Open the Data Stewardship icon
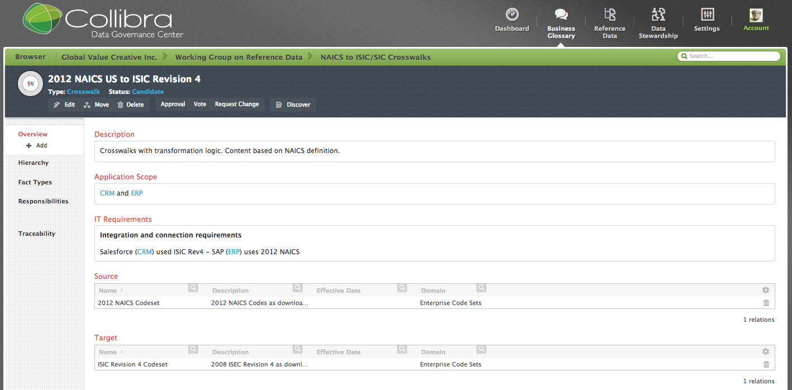The image size is (792, 390). 659,15
